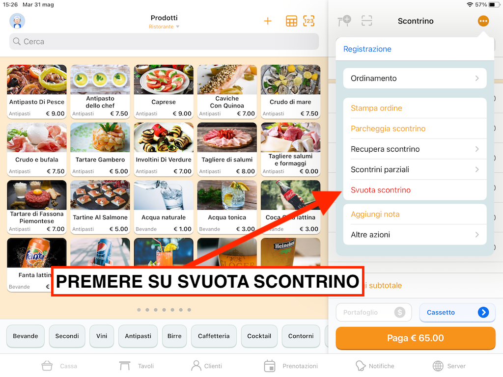Add Caprese product
Screen dimensions: 503x377
point(164,92)
